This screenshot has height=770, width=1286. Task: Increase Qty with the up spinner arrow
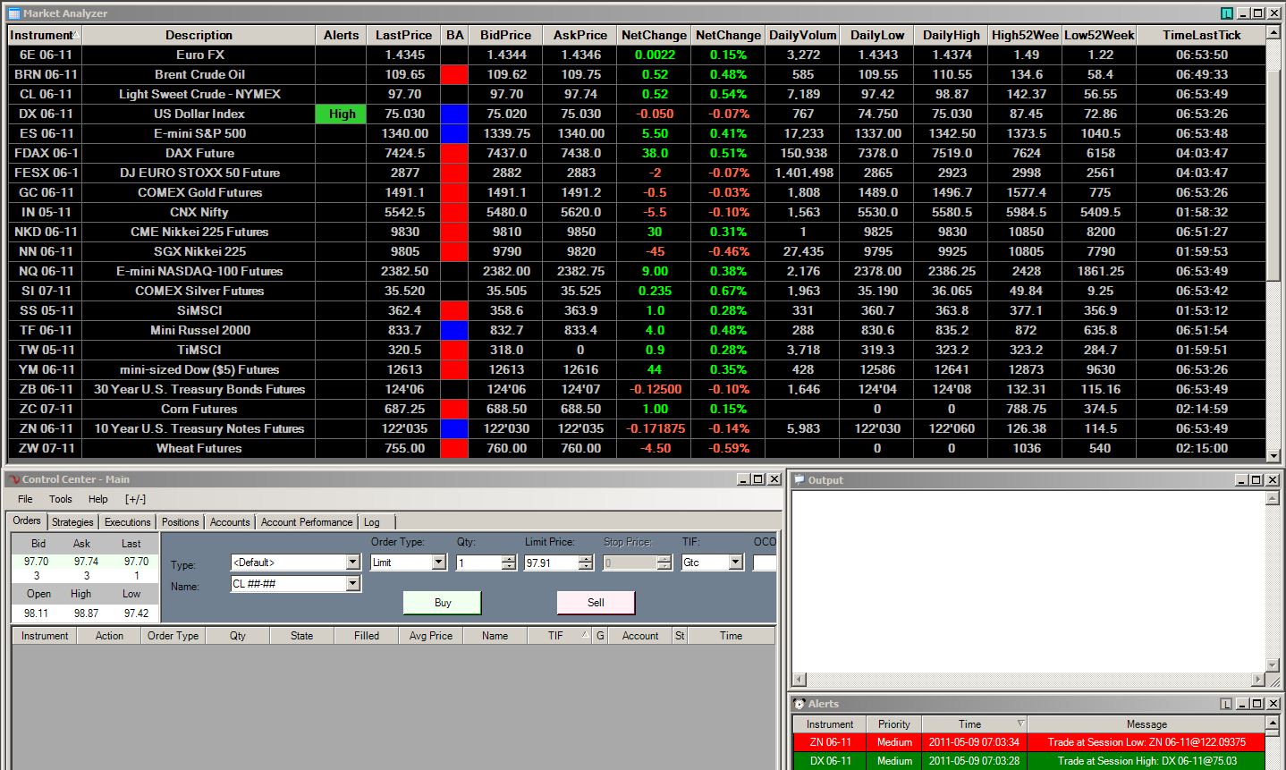point(509,559)
